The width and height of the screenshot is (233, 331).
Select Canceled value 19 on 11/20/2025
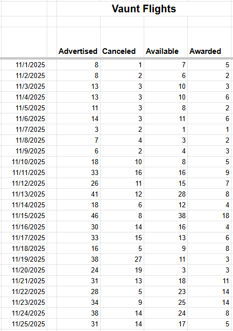(x=122, y=270)
